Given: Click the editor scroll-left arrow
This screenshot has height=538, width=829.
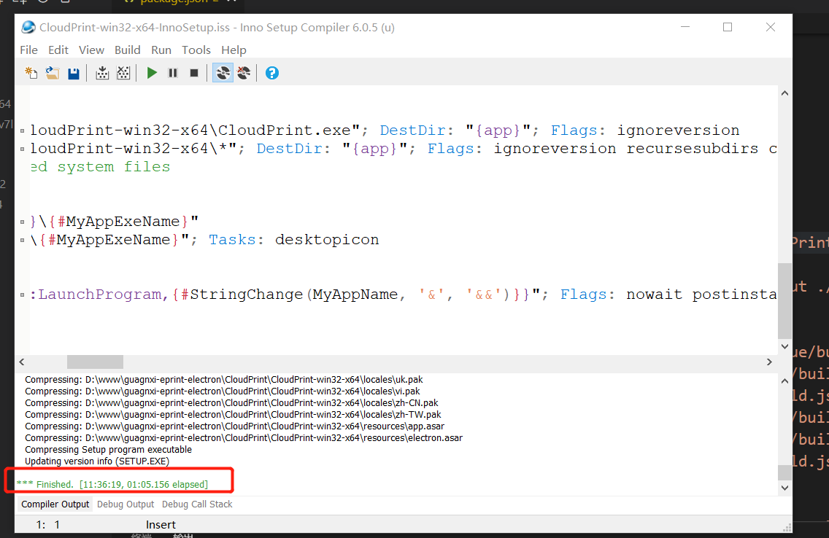Looking at the screenshot, I should click(x=22, y=362).
